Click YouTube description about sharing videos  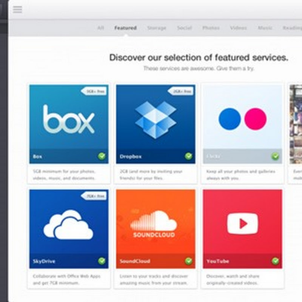233,279
